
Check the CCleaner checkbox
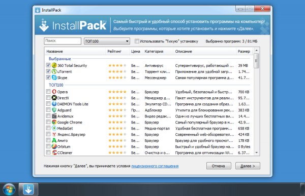[x=48, y=152]
